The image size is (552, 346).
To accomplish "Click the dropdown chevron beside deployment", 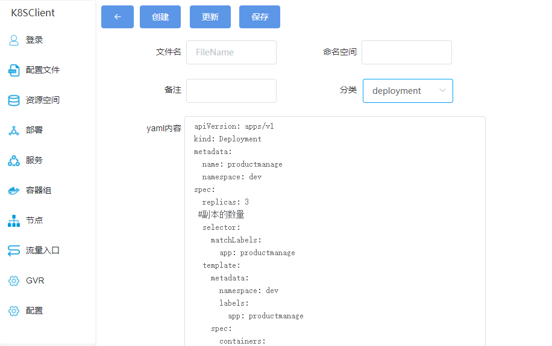I will (x=442, y=90).
